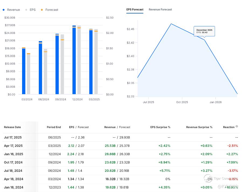Switch to the Revenue Forecast tab
Viewport: 243px width, 192px height.
pos(160,9)
